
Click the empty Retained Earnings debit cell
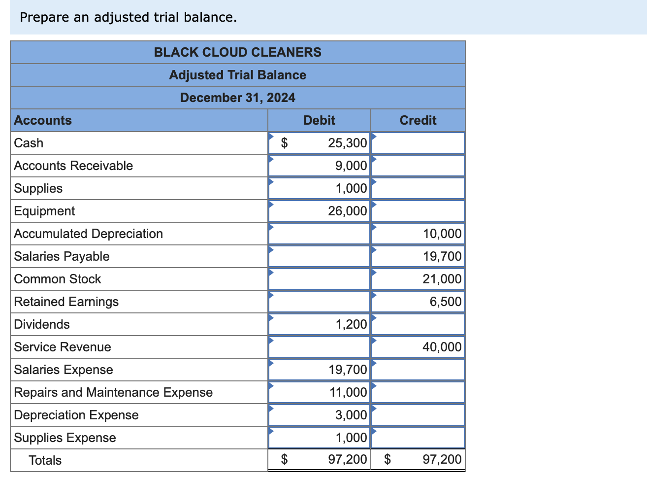tap(319, 302)
